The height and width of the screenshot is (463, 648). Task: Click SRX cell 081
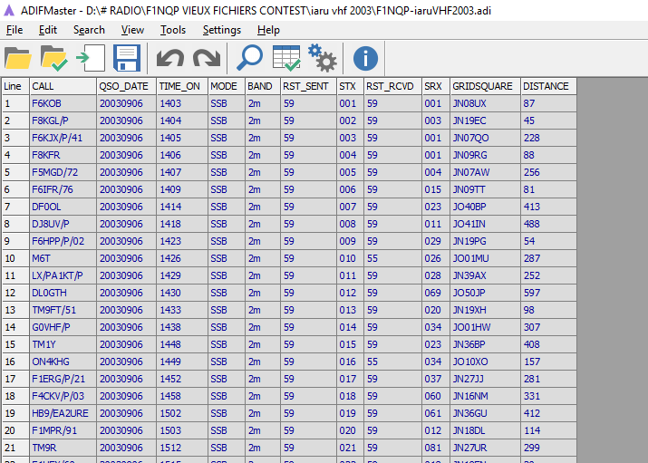tap(436, 448)
